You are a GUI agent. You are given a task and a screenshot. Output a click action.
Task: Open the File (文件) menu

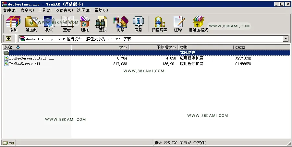[x=10, y=10]
